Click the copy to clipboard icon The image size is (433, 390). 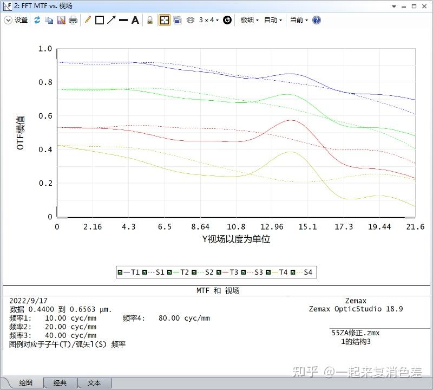(49, 20)
